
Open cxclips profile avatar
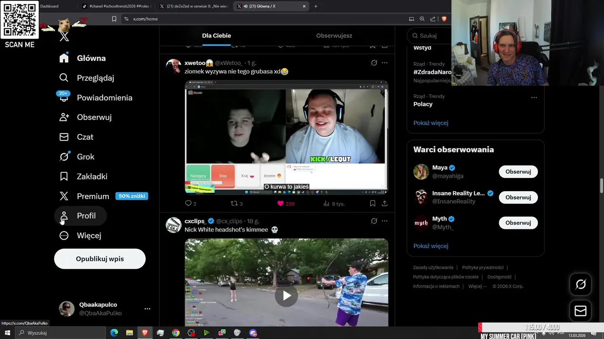(x=174, y=225)
